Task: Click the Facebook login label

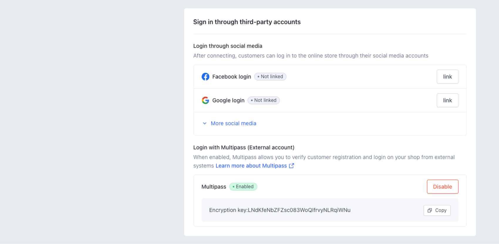Action: pyautogui.click(x=232, y=77)
